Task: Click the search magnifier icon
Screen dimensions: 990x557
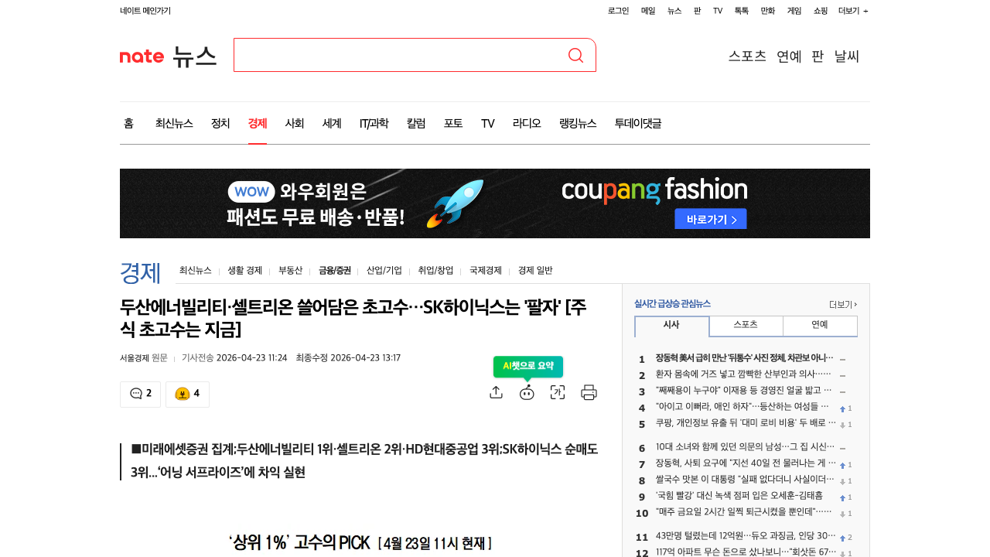Action: (x=575, y=55)
